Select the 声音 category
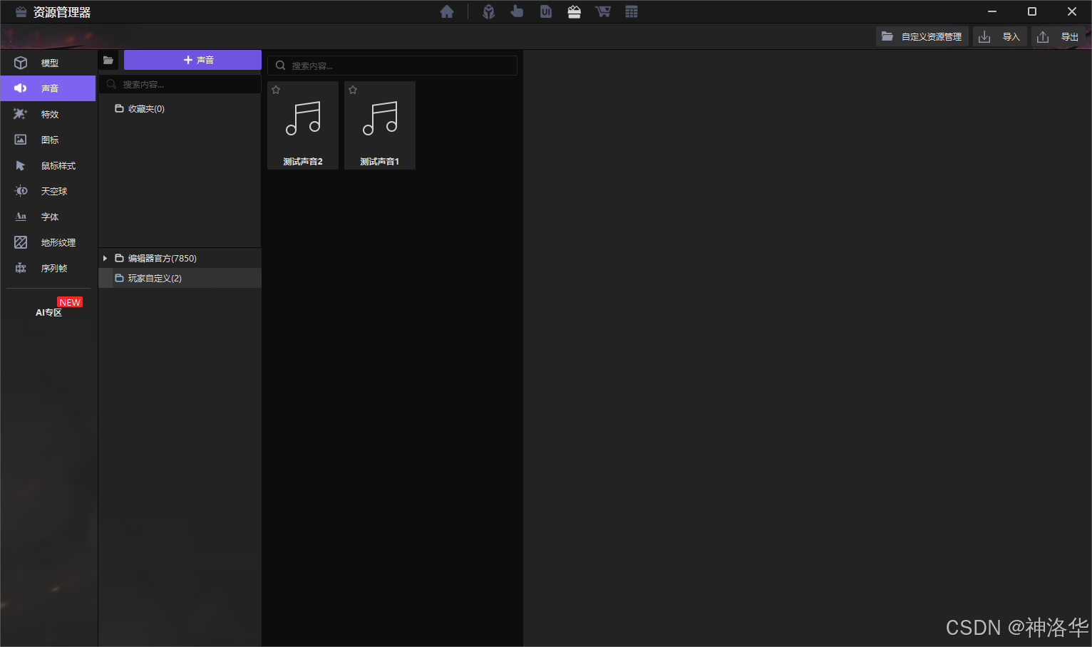The width and height of the screenshot is (1092, 647). tap(48, 88)
